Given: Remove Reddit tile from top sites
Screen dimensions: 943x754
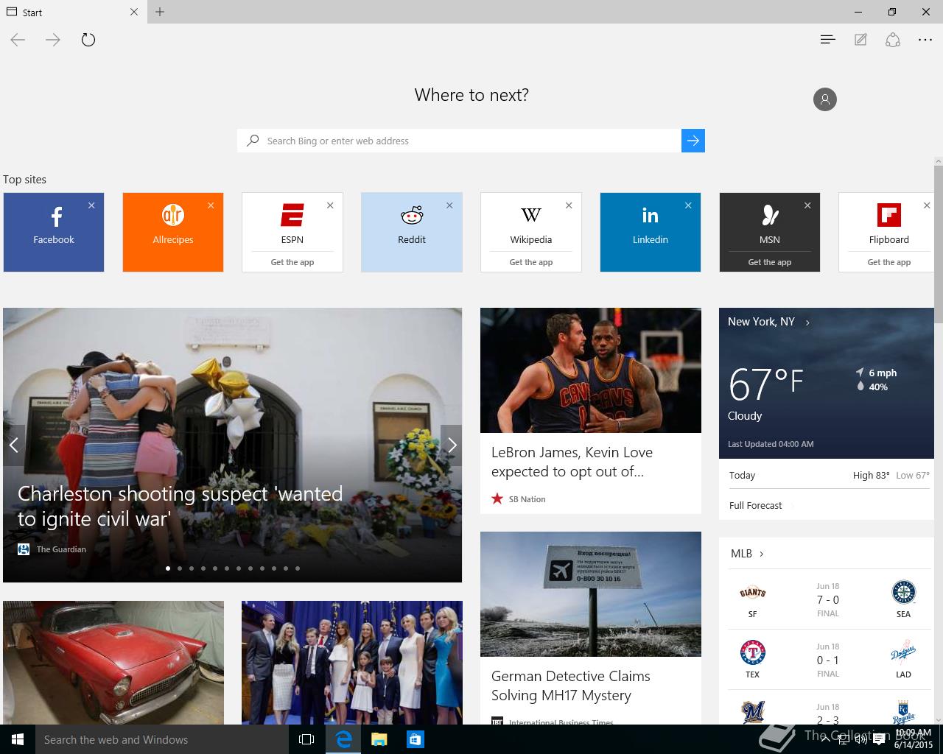Looking at the screenshot, I should (x=449, y=205).
